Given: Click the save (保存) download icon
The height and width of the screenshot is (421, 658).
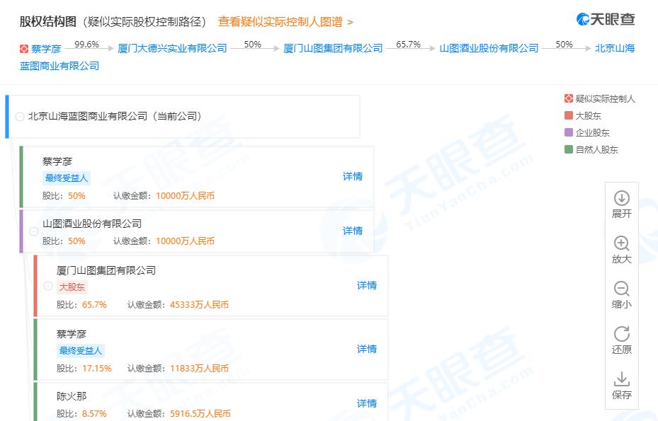Looking at the screenshot, I should [x=621, y=379].
